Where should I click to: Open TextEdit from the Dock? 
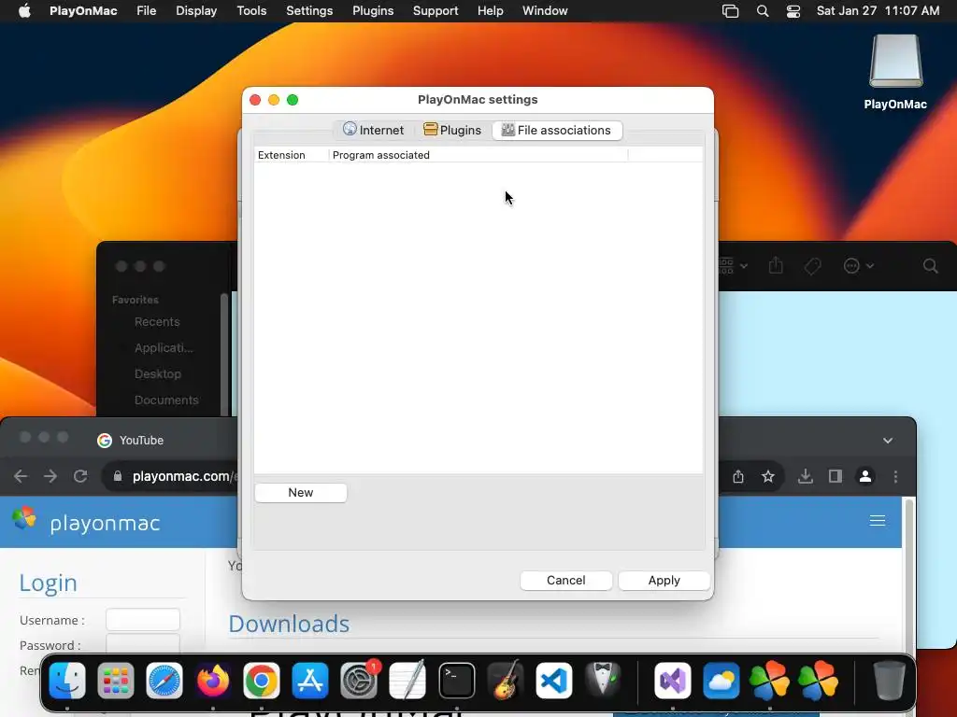pos(407,681)
